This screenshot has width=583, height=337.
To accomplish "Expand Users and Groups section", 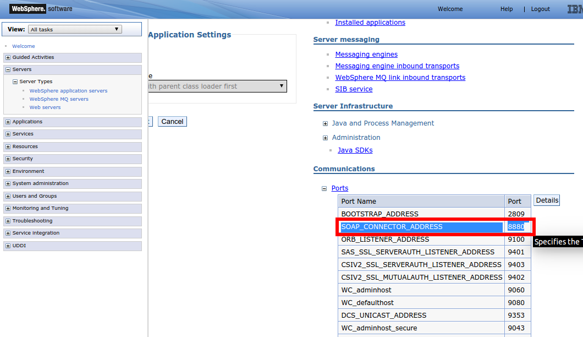I will [8, 196].
